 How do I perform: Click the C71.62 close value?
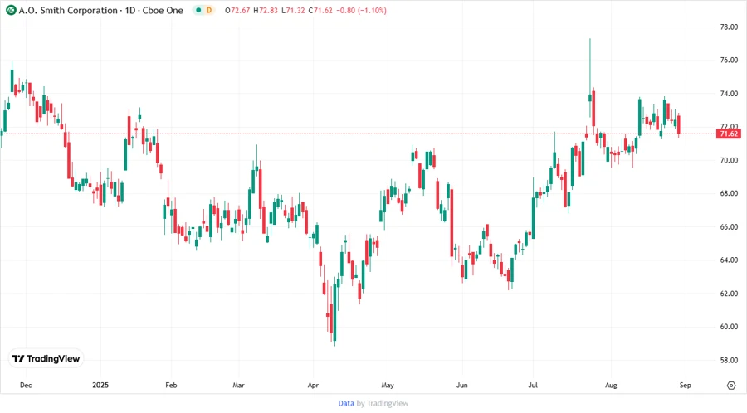pos(320,10)
